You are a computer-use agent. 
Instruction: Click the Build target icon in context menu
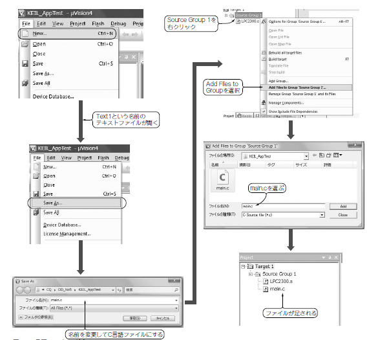pyautogui.click(x=264, y=59)
